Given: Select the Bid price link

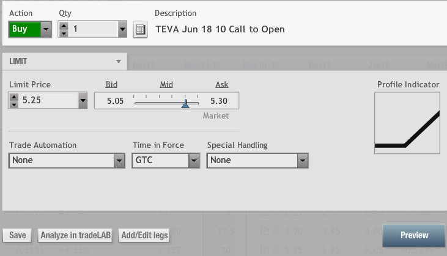Looking at the screenshot, I should pyautogui.click(x=111, y=84).
